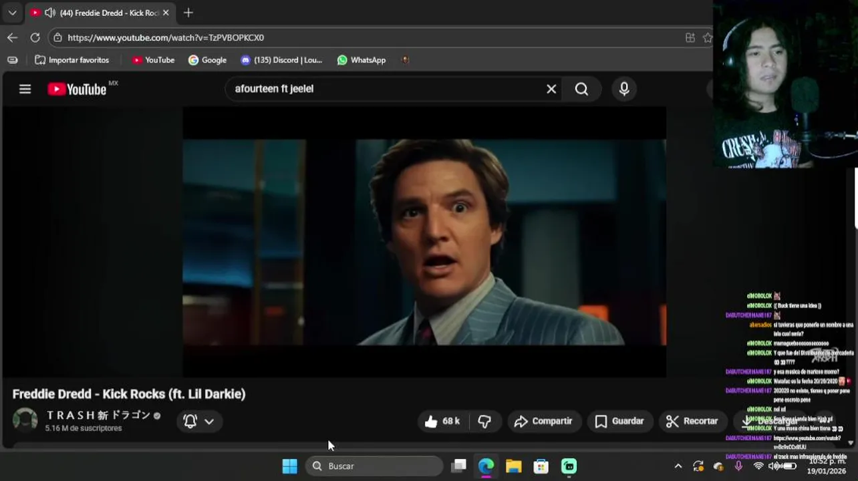View site information lock icon
Screen dimensions: 858x481
pos(58,37)
